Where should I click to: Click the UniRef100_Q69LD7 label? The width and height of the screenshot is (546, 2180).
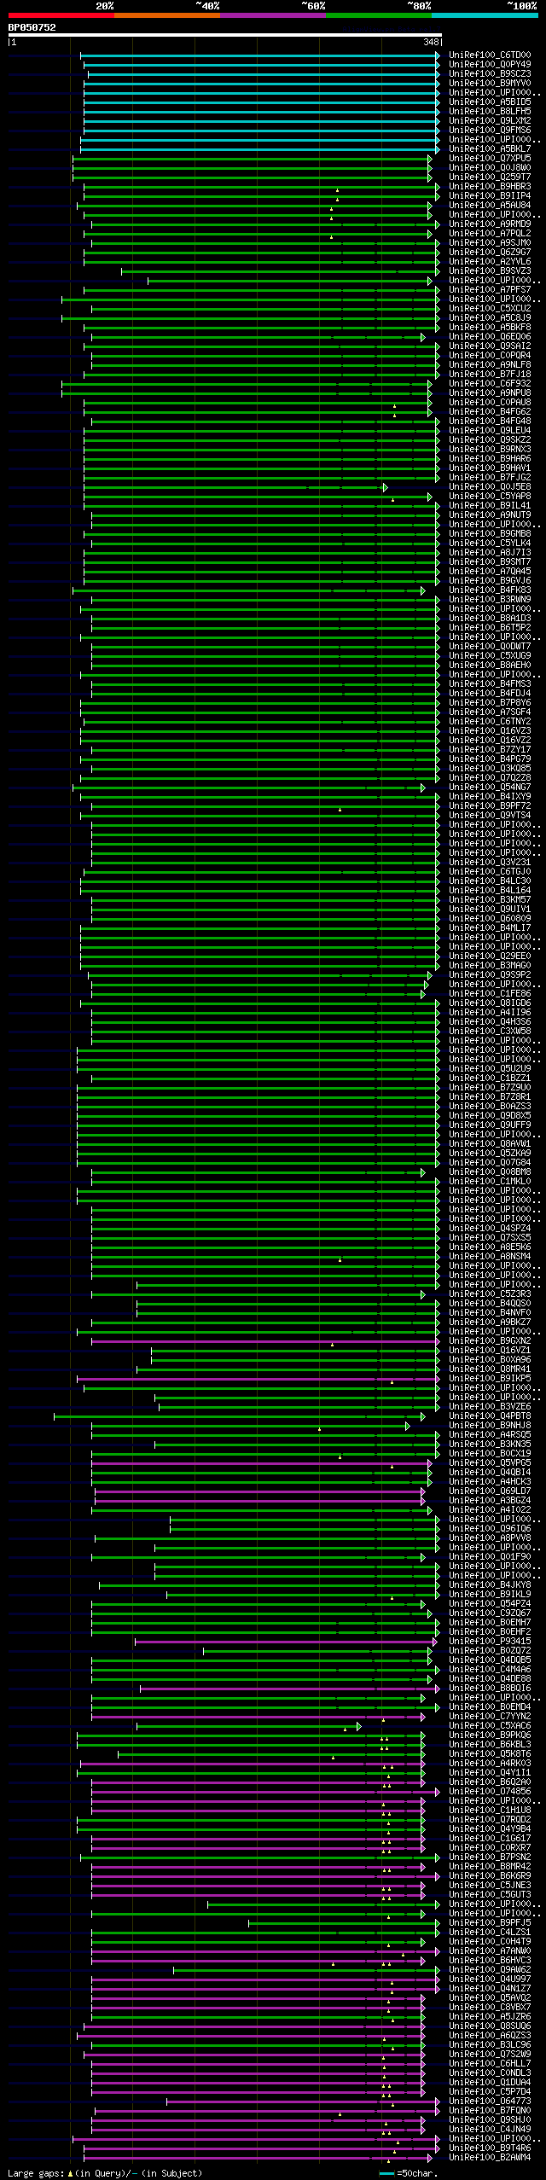pos(490,1491)
